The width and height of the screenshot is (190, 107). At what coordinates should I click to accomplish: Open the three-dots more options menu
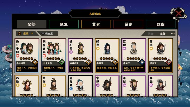[173, 34]
